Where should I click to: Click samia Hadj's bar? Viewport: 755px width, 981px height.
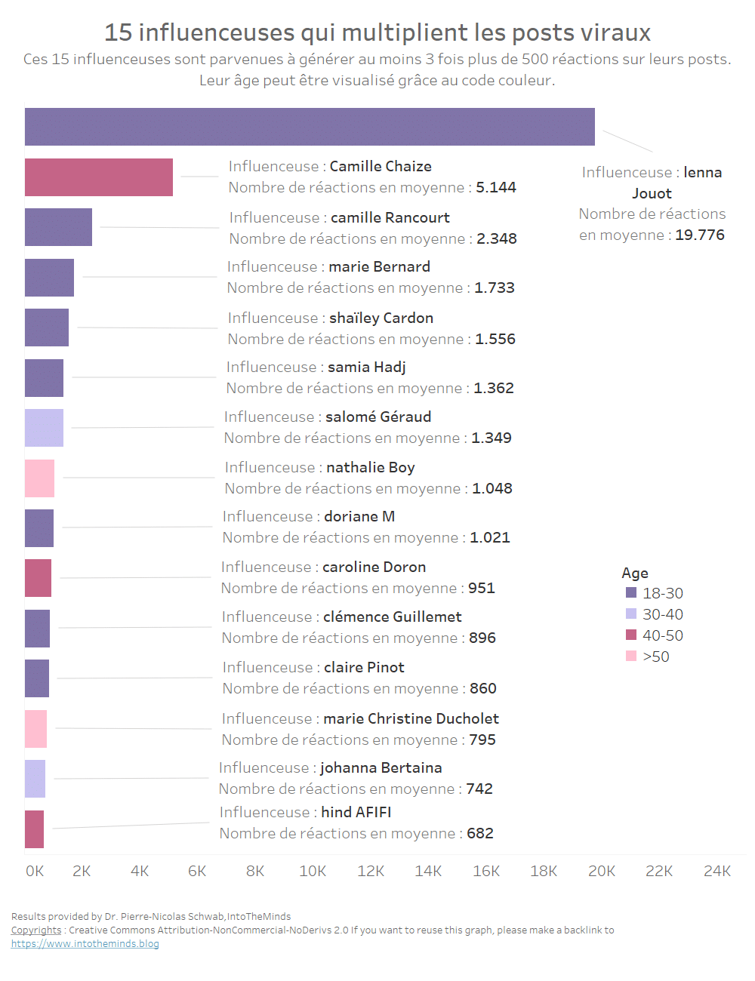[x=44, y=378]
